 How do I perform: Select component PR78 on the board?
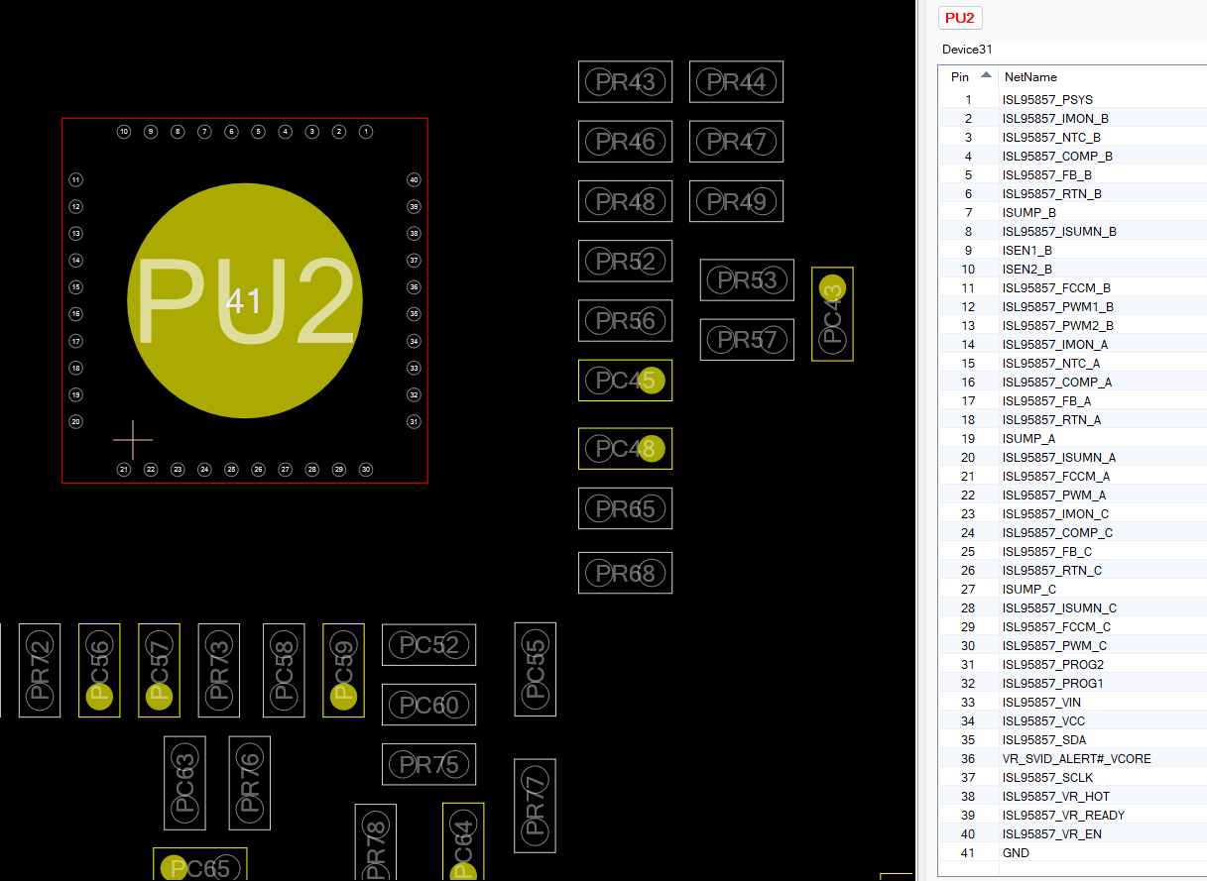click(x=376, y=842)
